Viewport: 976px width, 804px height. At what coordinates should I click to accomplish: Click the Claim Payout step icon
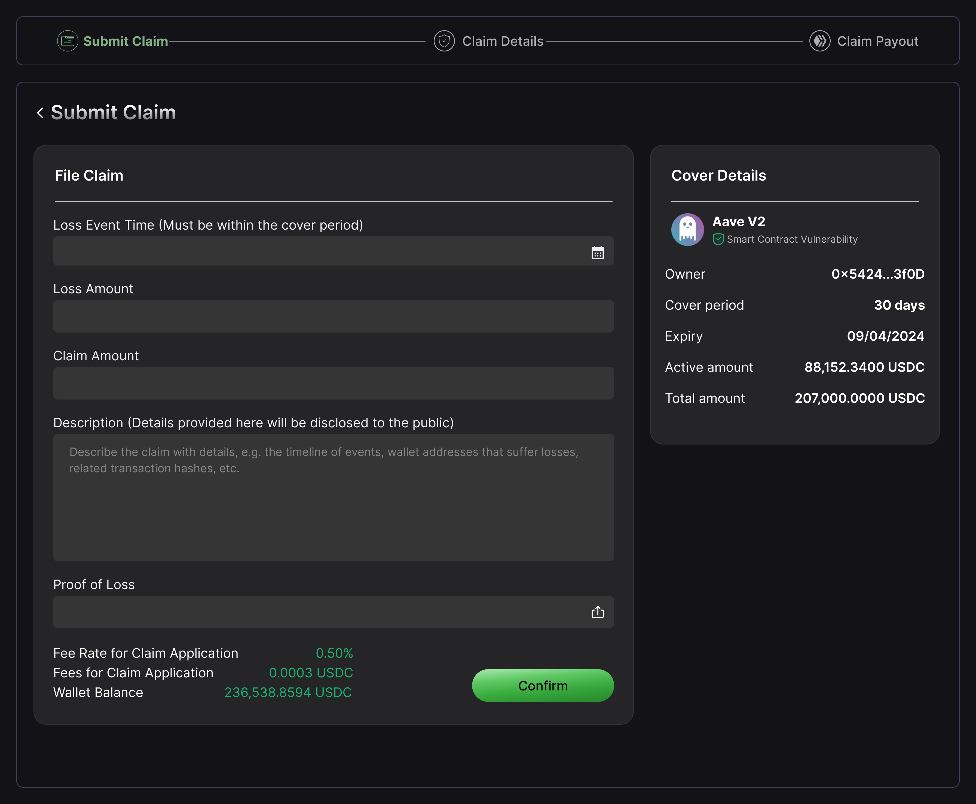tap(819, 41)
